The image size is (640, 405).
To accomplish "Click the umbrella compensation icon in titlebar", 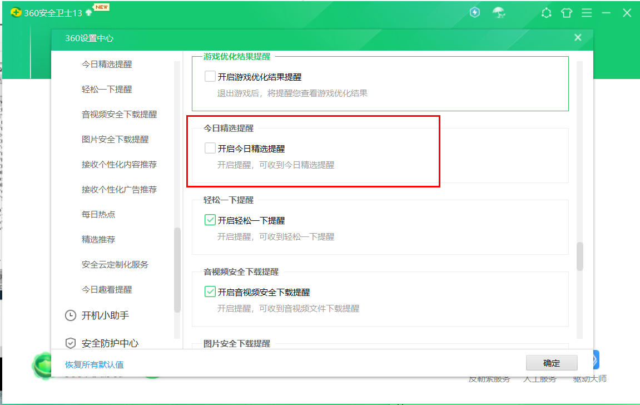I will [499, 12].
